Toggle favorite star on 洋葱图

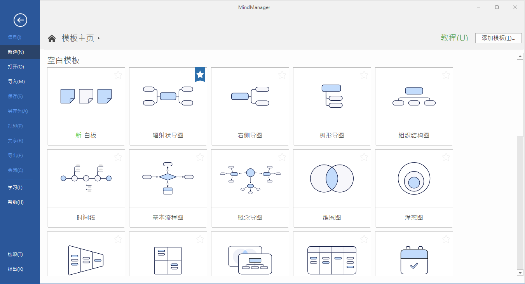pyautogui.click(x=446, y=157)
